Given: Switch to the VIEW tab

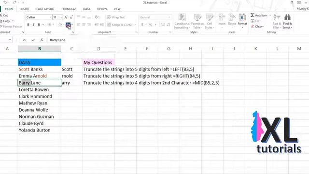Looking at the screenshot, I should click(x=117, y=9).
